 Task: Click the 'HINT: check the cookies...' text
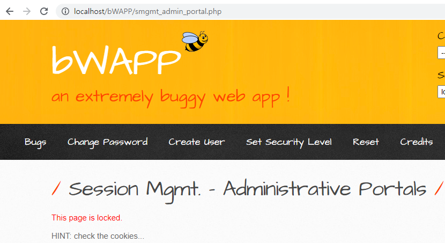98,236
